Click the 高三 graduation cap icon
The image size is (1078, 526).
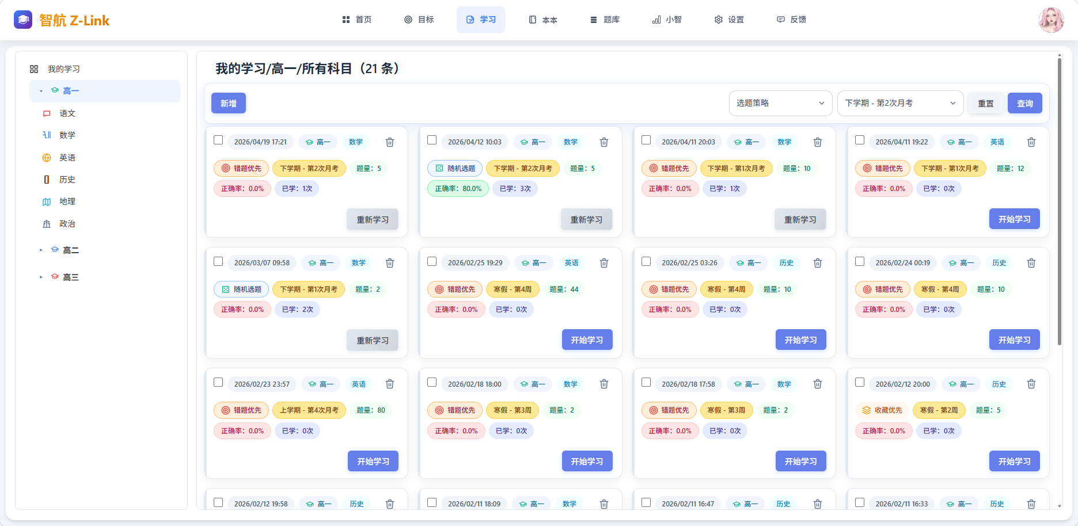click(x=55, y=277)
